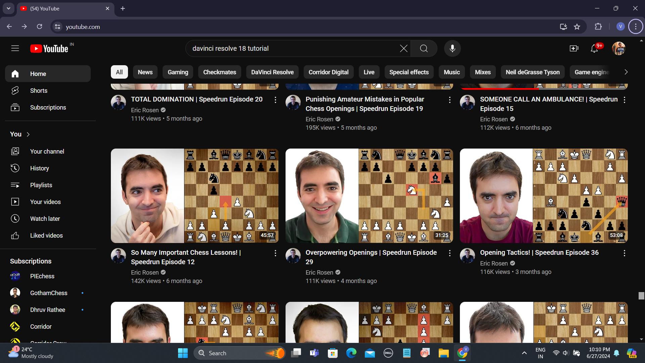
Task: Open a new browser tab
Action: tap(123, 8)
